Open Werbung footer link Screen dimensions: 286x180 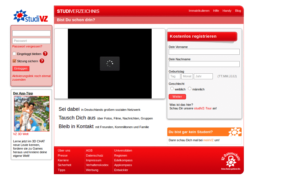pyautogui.click(x=92, y=170)
